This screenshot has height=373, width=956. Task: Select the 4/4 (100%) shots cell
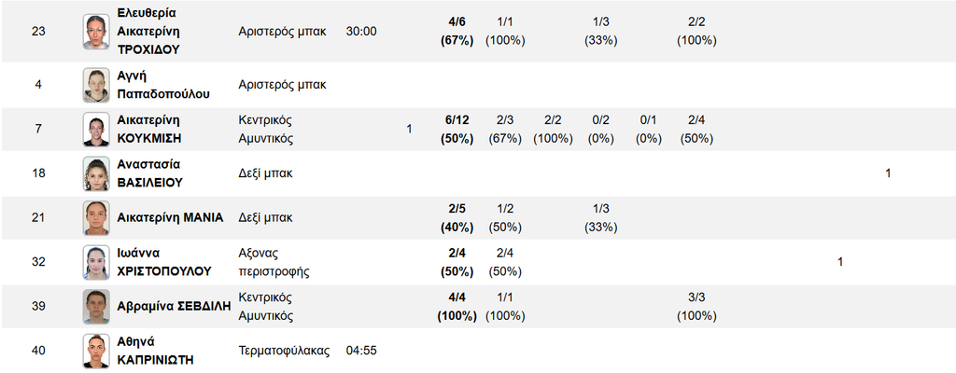click(x=457, y=307)
